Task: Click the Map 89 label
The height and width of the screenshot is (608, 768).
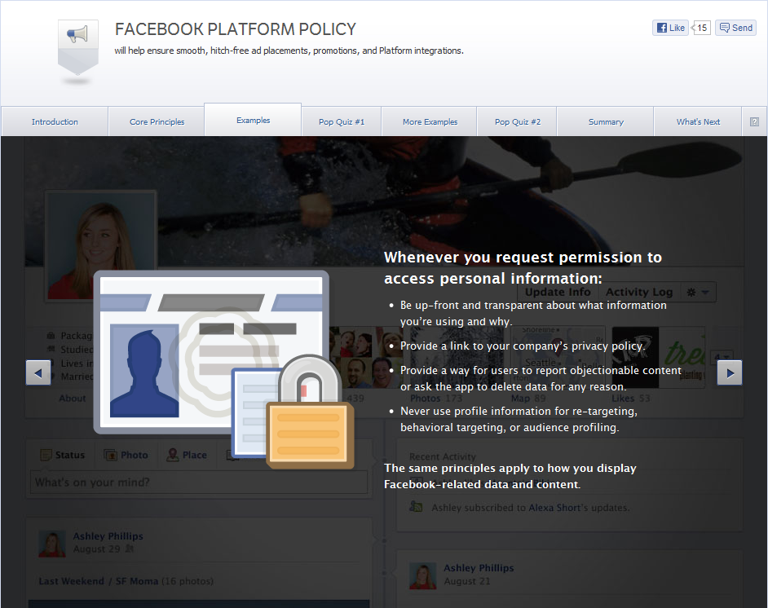Action: click(528, 398)
